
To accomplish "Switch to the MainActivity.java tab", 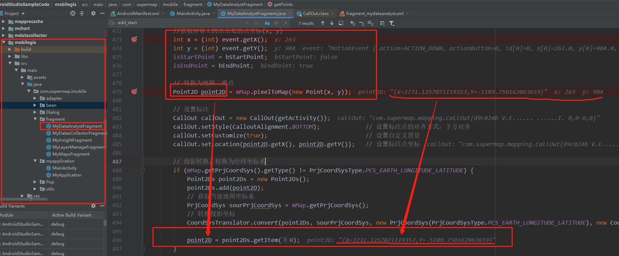I will [192, 14].
